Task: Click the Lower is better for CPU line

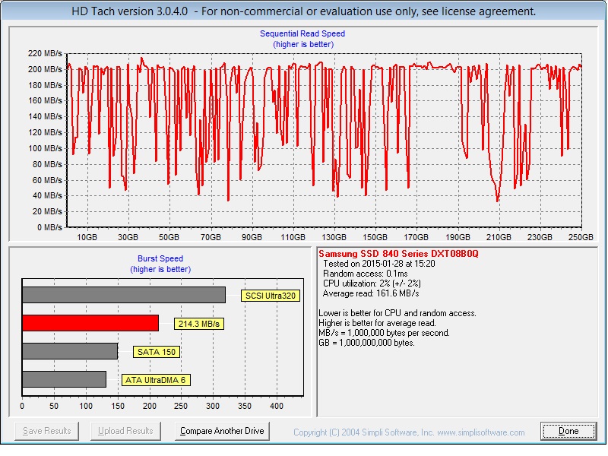Action: pos(397,313)
